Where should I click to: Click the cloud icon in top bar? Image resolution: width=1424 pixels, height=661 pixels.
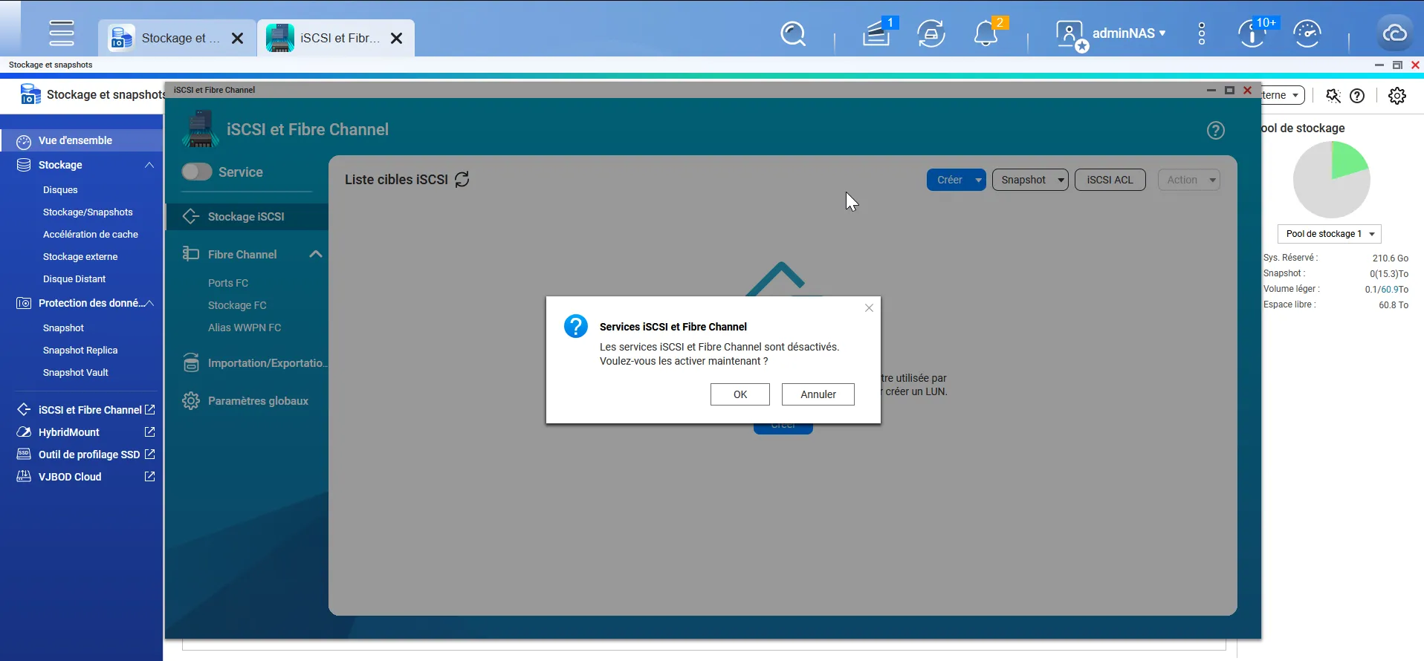tap(1394, 33)
